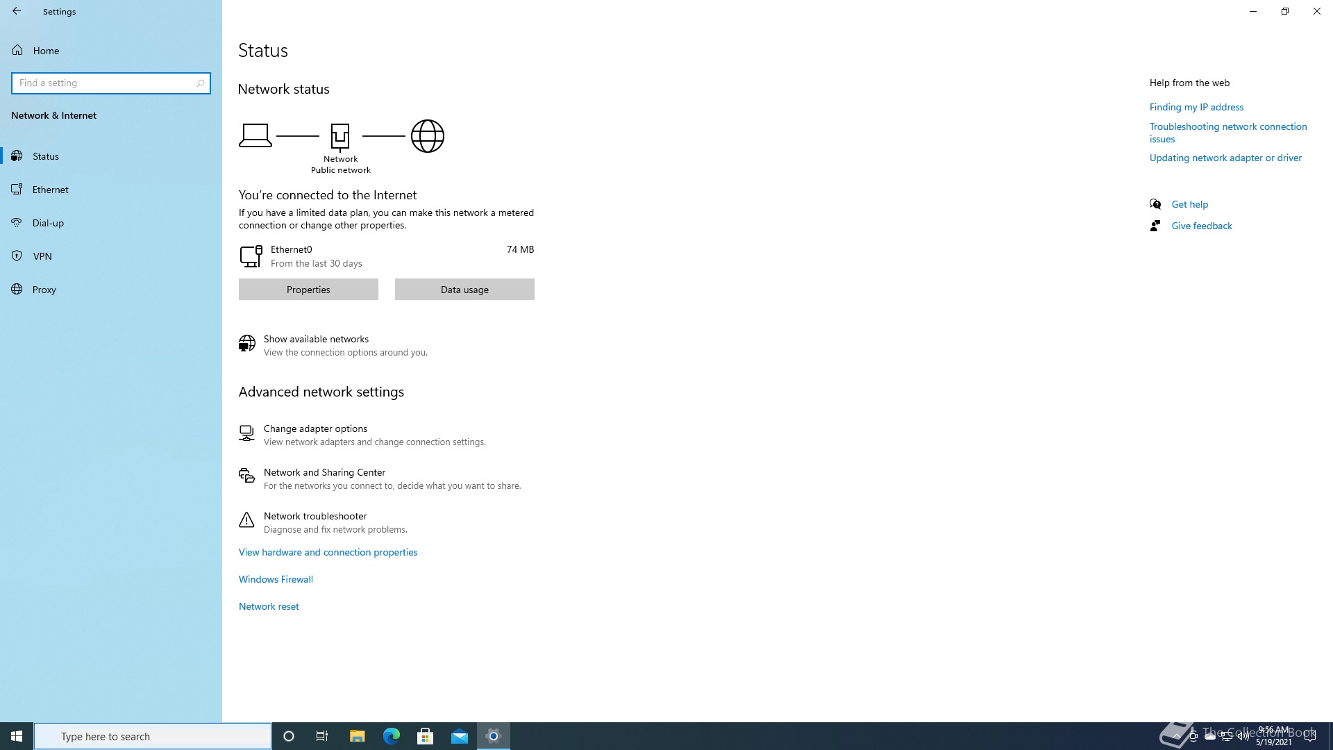Go to Home in Settings sidebar

[46, 51]
